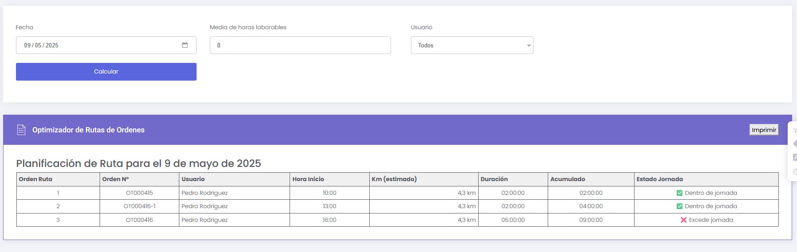This screenshot has width=797, height=252.
Task: Open the Usuario dropdown showing Todos
Action: (x=472, y=45)
